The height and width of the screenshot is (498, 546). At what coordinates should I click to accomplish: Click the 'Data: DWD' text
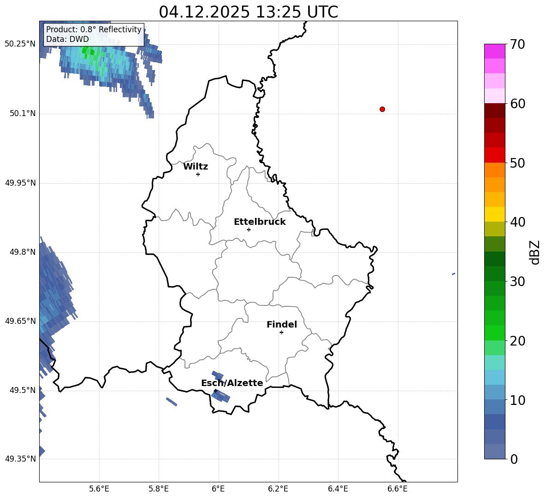click(x=67, y=39)
